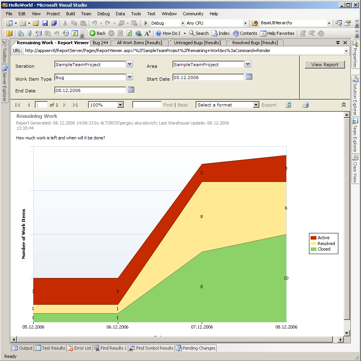Screen dimensions: 361x361
Task: Open the Pending Changes panel tab
Action: click(196, 348)
